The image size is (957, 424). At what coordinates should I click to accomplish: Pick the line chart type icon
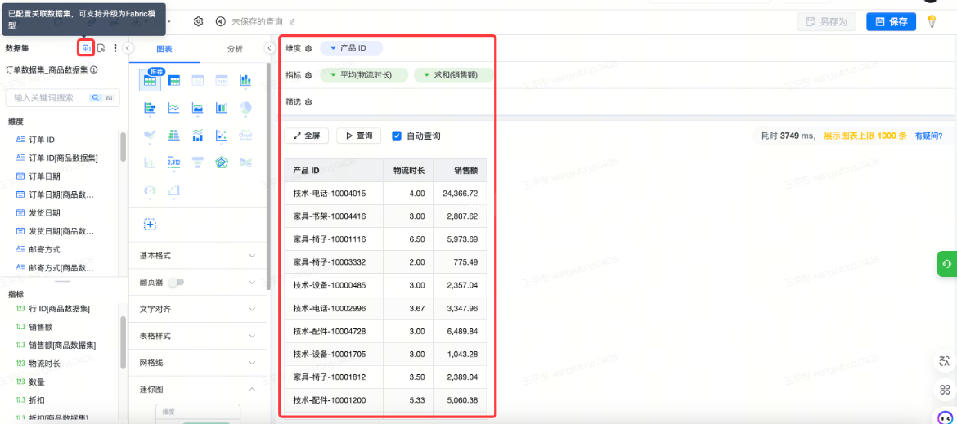(x=173, y=108)
